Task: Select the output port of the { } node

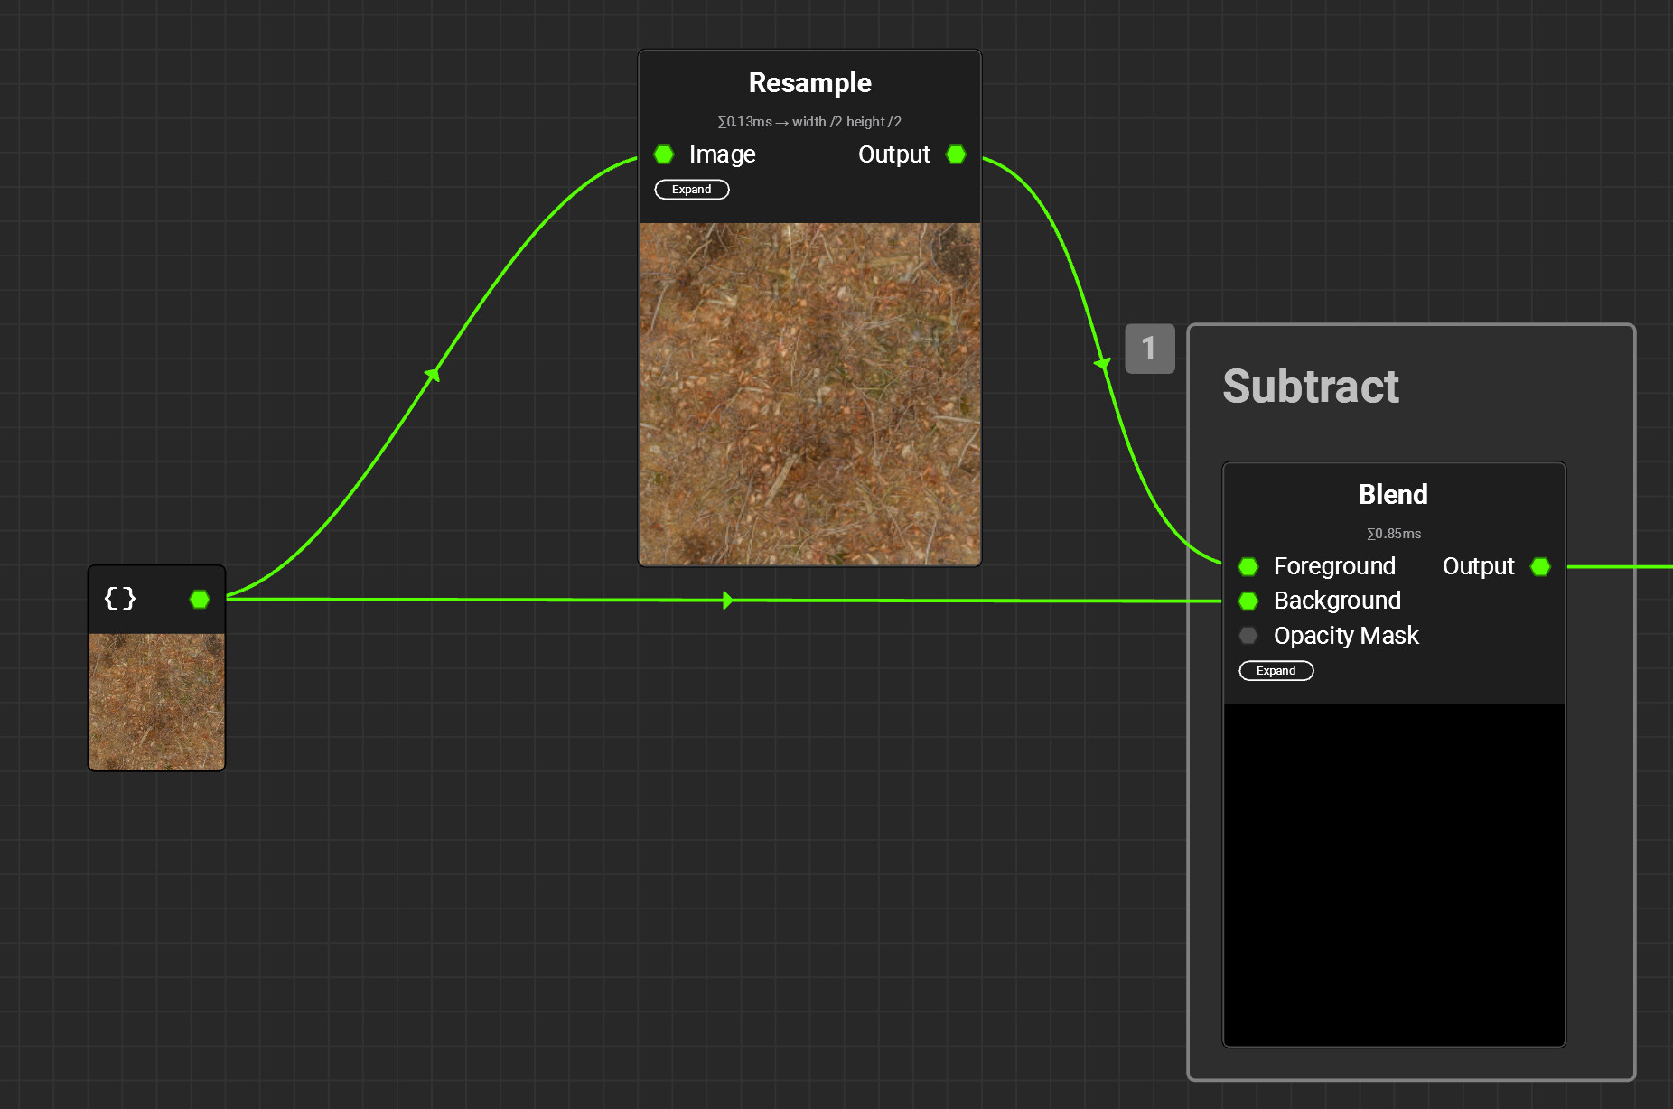Action: (200, 599)
